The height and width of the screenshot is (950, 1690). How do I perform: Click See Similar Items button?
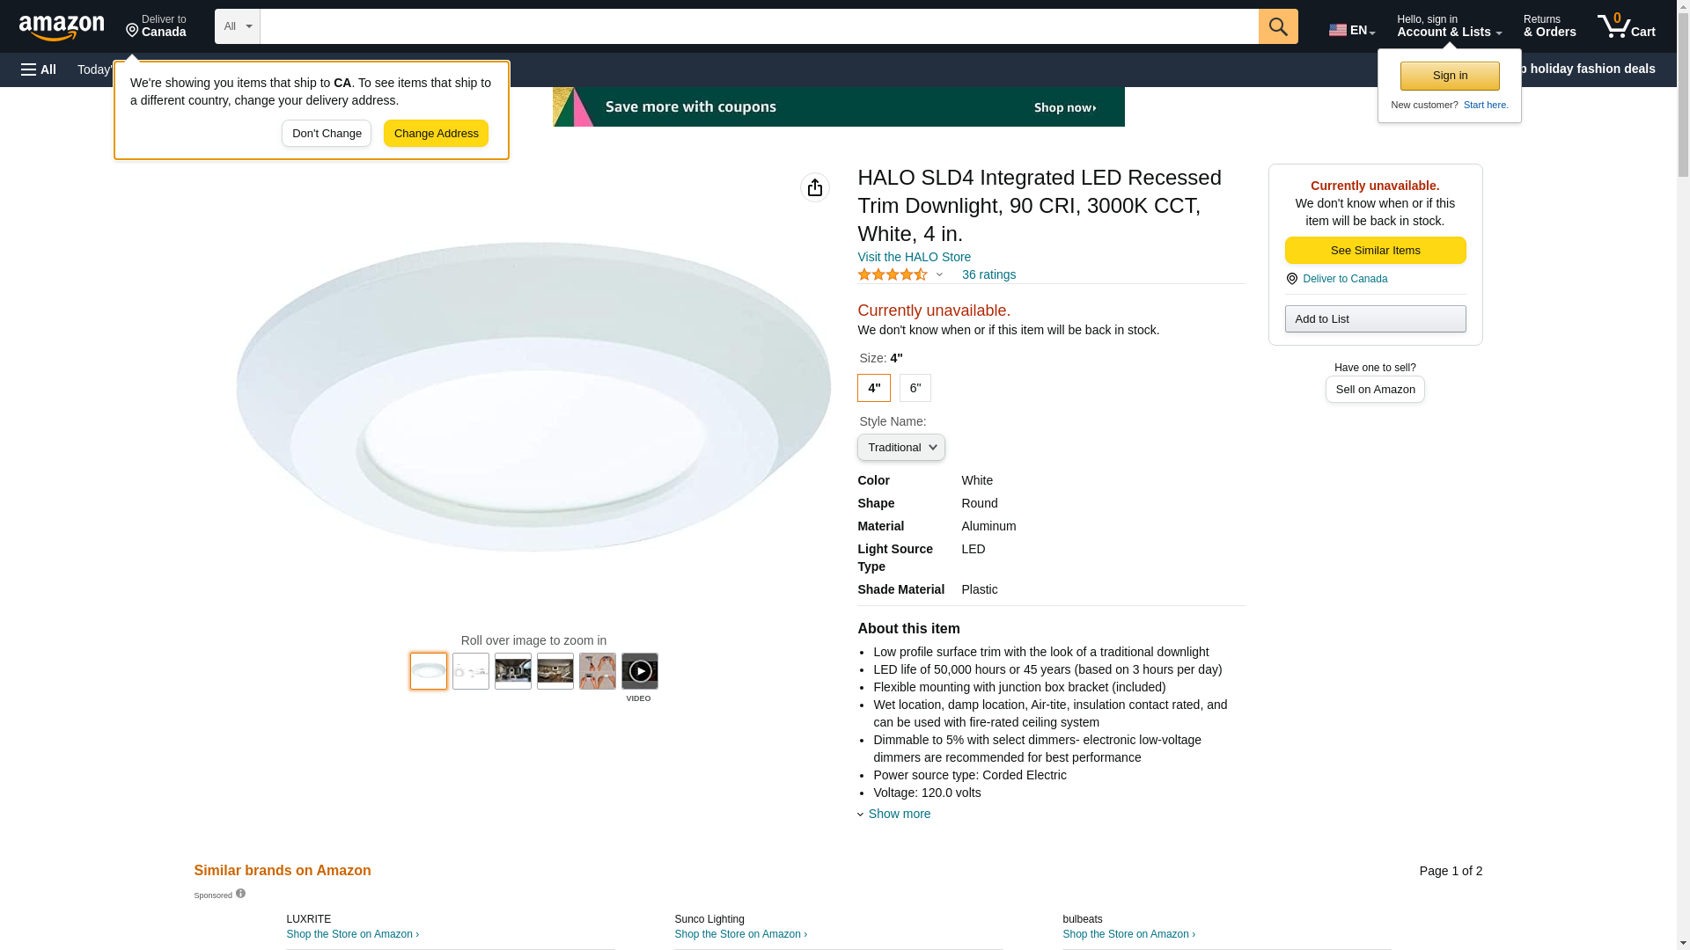pos(1375,251)
